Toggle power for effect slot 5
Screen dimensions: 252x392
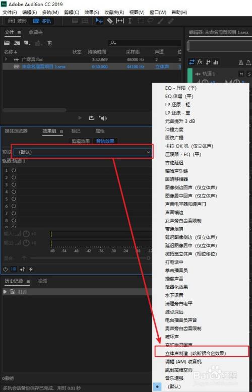point(14,199)
